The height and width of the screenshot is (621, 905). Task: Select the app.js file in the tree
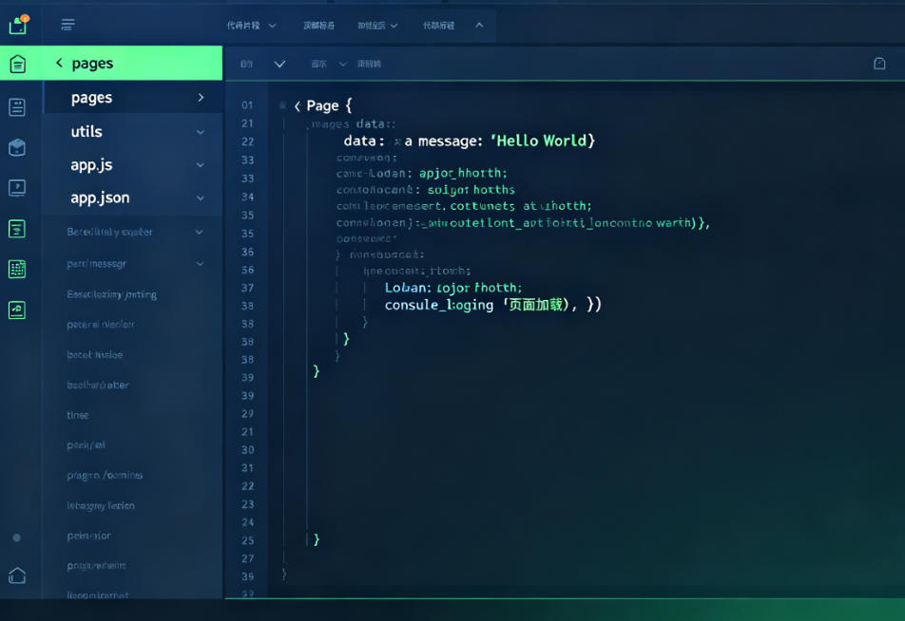[92, 165]
